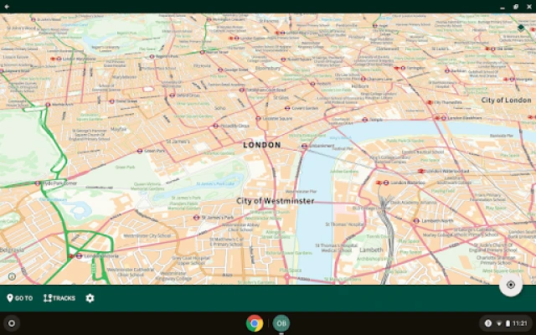Image resolution: width=536 pixels, height=335 pixels.
Task: Open map info icon at bottom-left
Action: [x=12, y=276]
